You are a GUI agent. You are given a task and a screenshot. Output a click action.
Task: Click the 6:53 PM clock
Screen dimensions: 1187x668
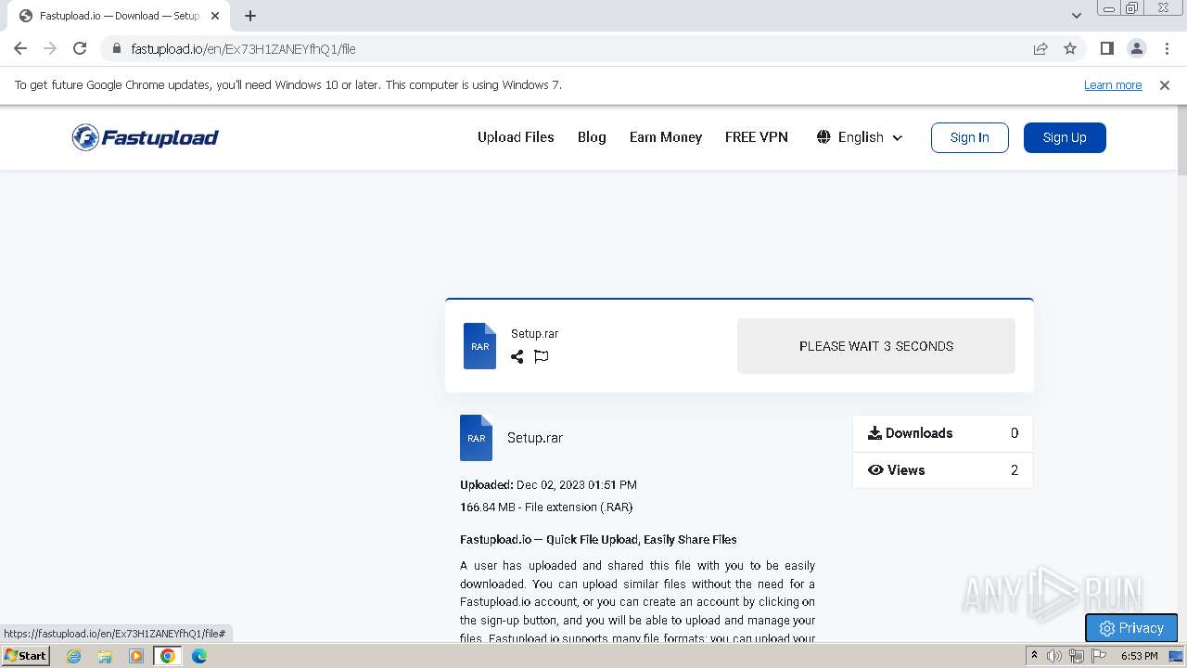(1139, 656)
